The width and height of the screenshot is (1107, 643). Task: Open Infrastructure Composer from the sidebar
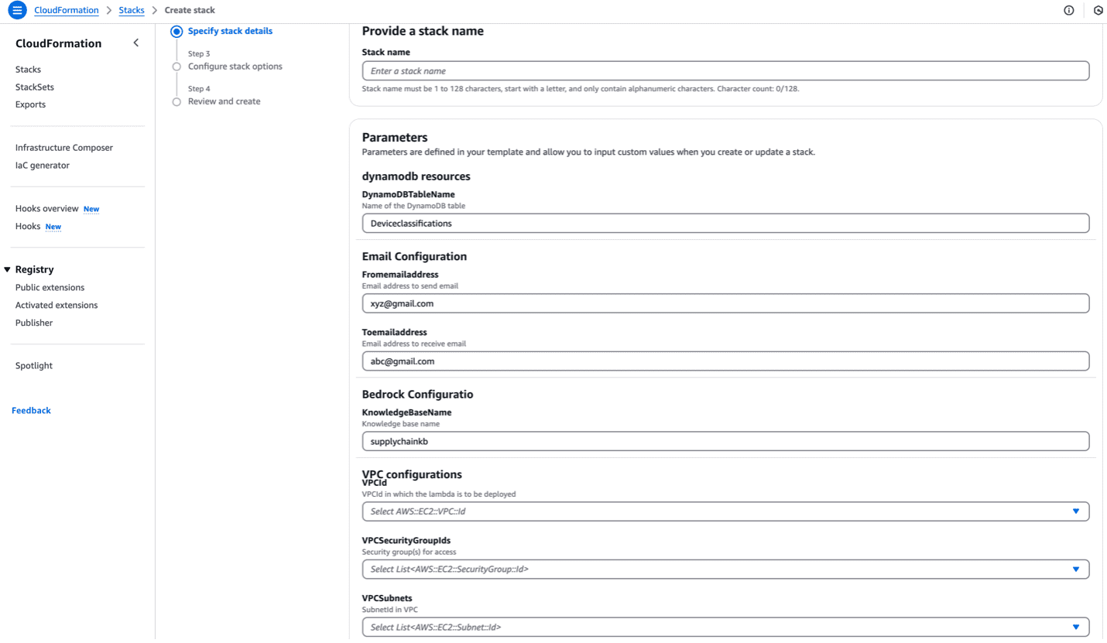coord(64,148)
